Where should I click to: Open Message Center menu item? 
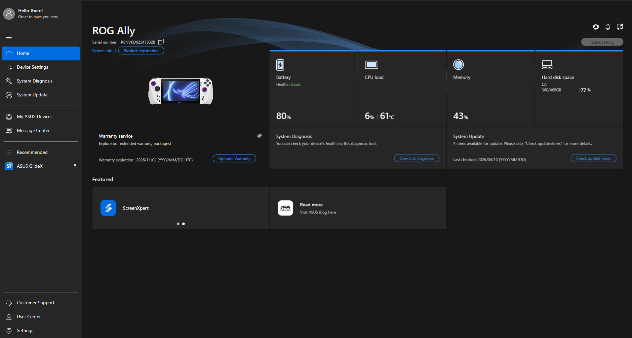(41, 130)
